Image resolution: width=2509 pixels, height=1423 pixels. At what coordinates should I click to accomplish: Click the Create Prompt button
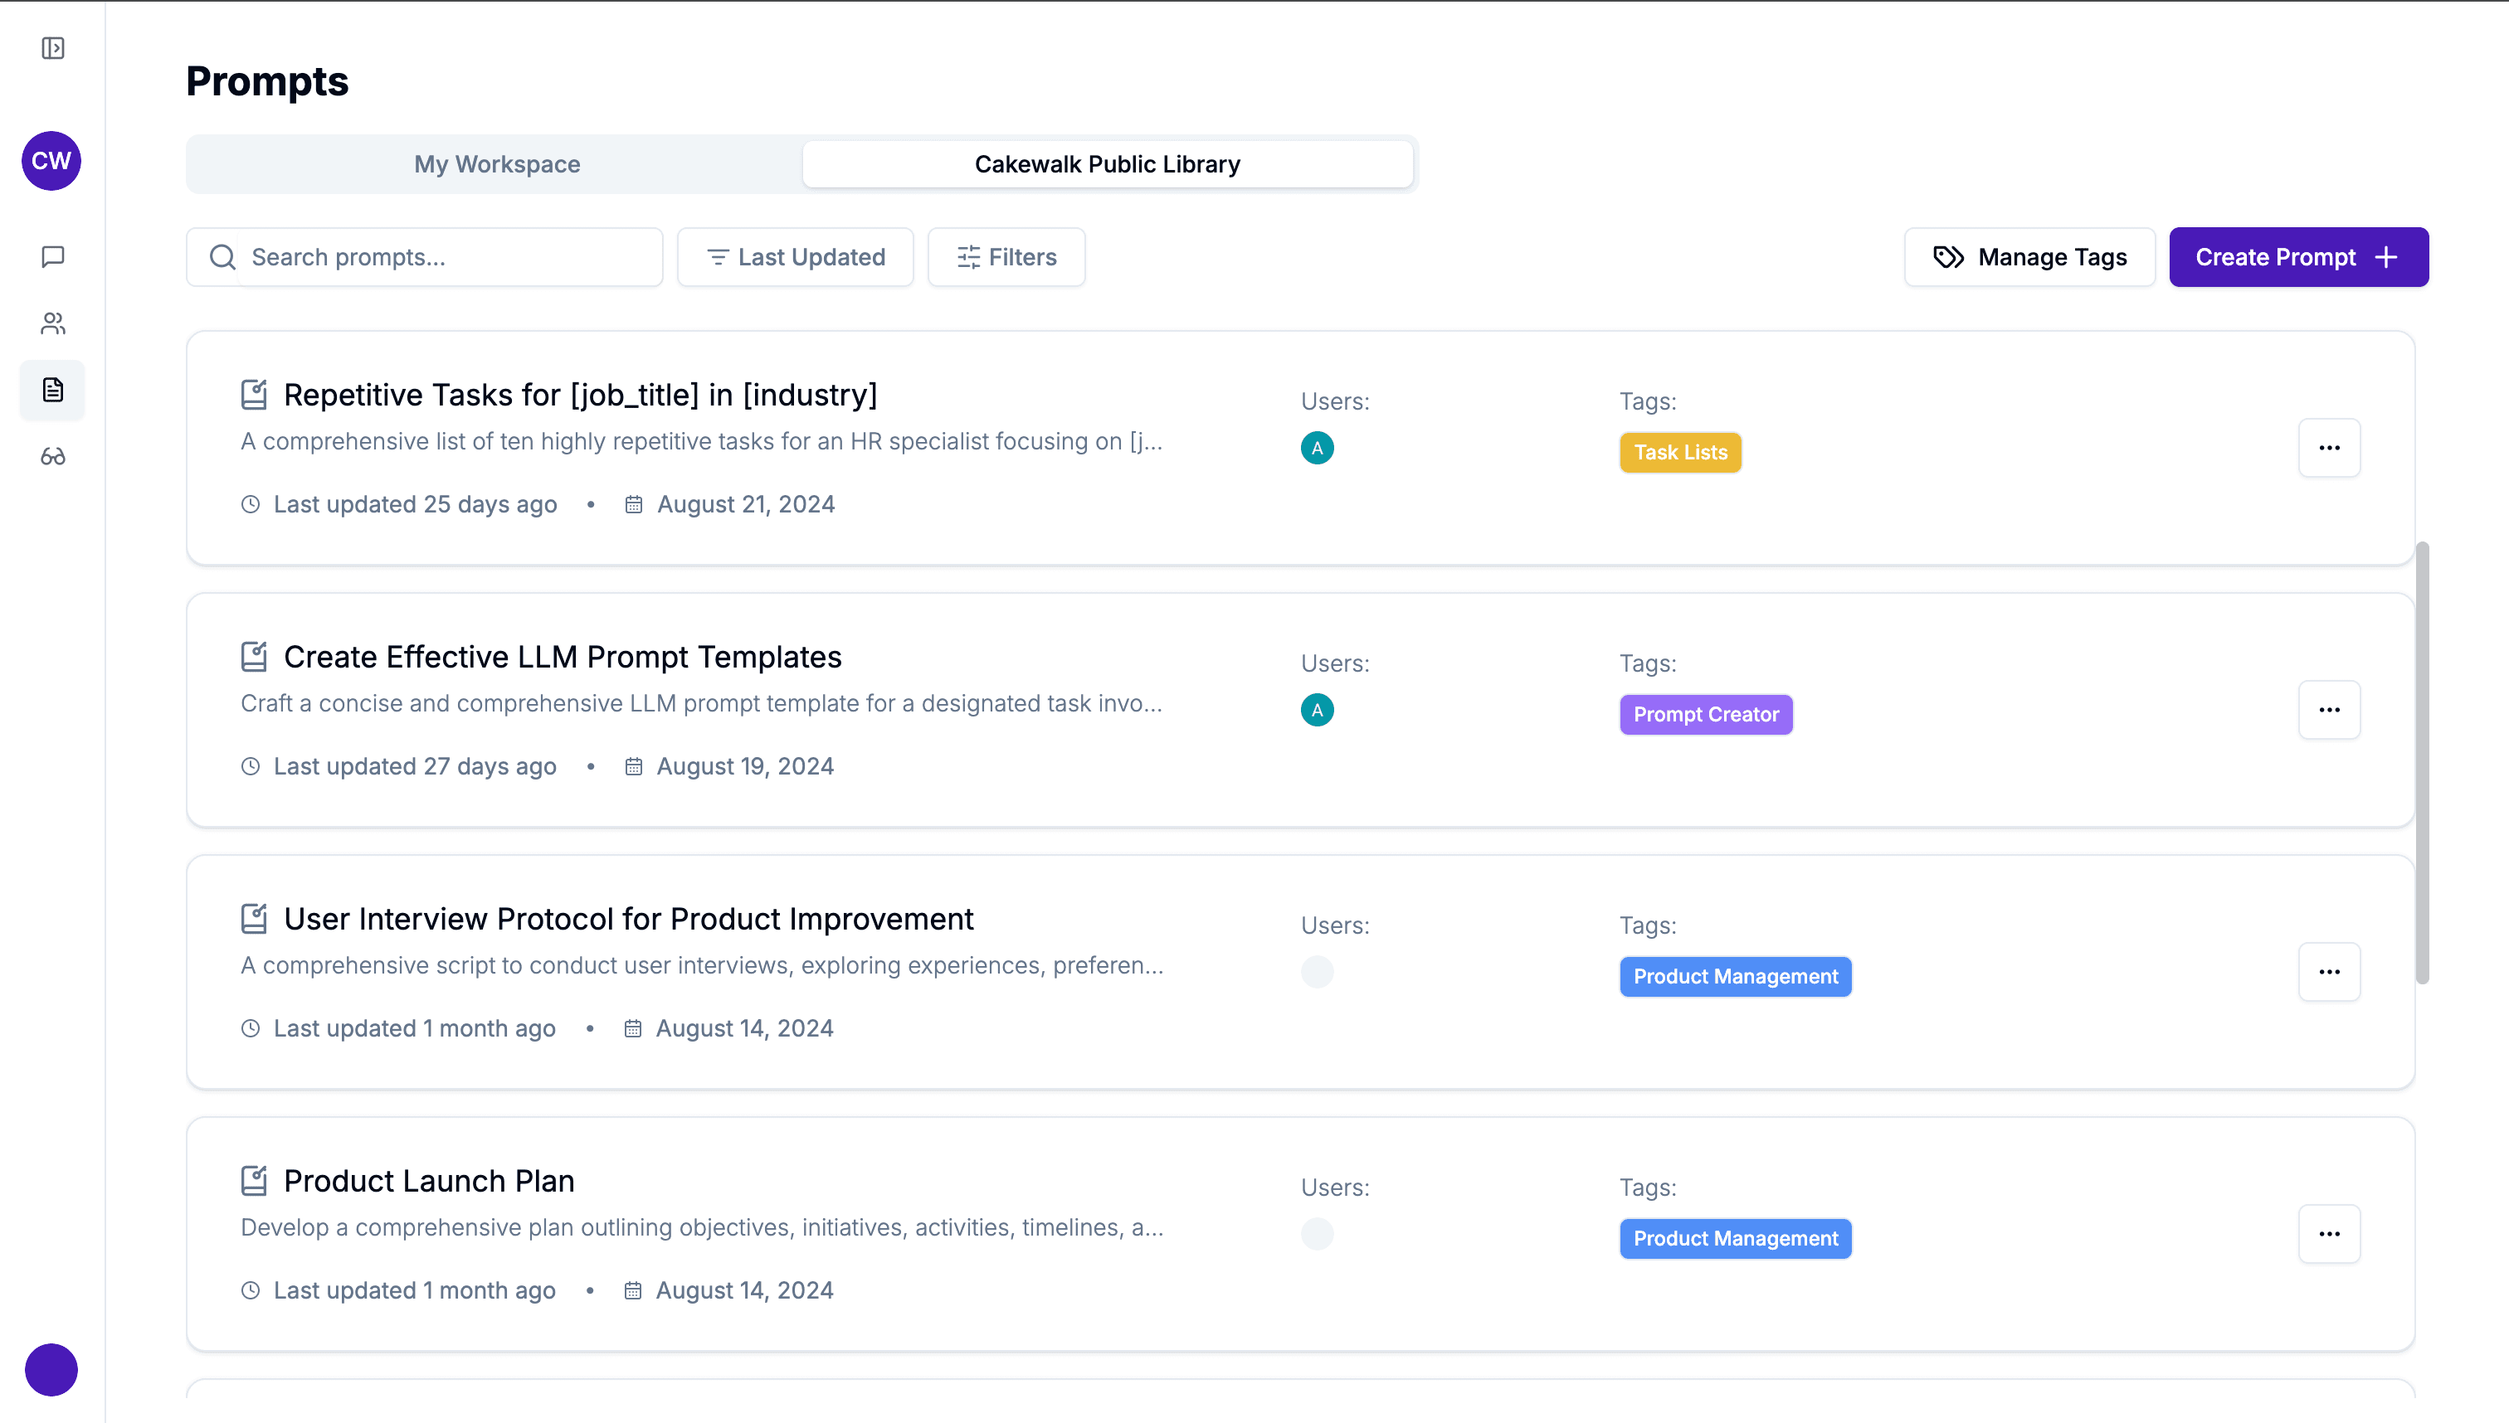click(2299, 257)
